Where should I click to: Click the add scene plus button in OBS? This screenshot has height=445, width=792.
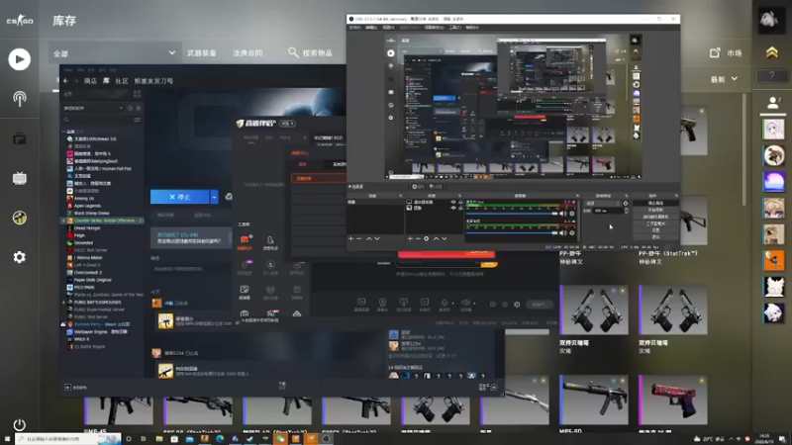(351, 238)
